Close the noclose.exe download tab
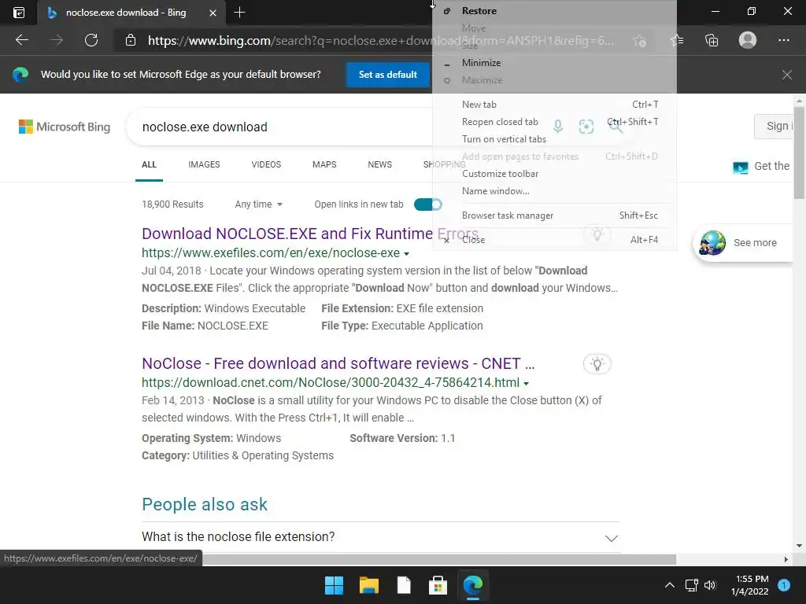The width and height of the screenshot is (806, 604). pos(213,13)
